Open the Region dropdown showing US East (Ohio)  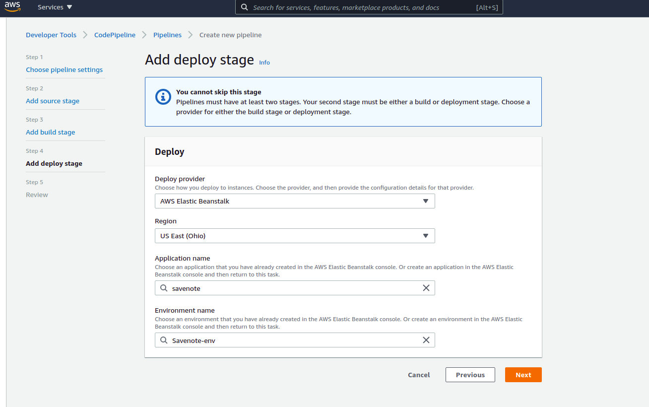[295, 236]
